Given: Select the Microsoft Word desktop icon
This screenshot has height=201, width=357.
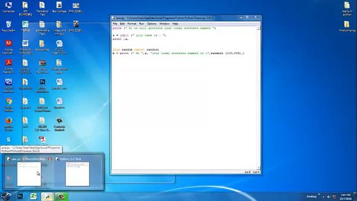Looking at the screenshot, I should point(25,47).
